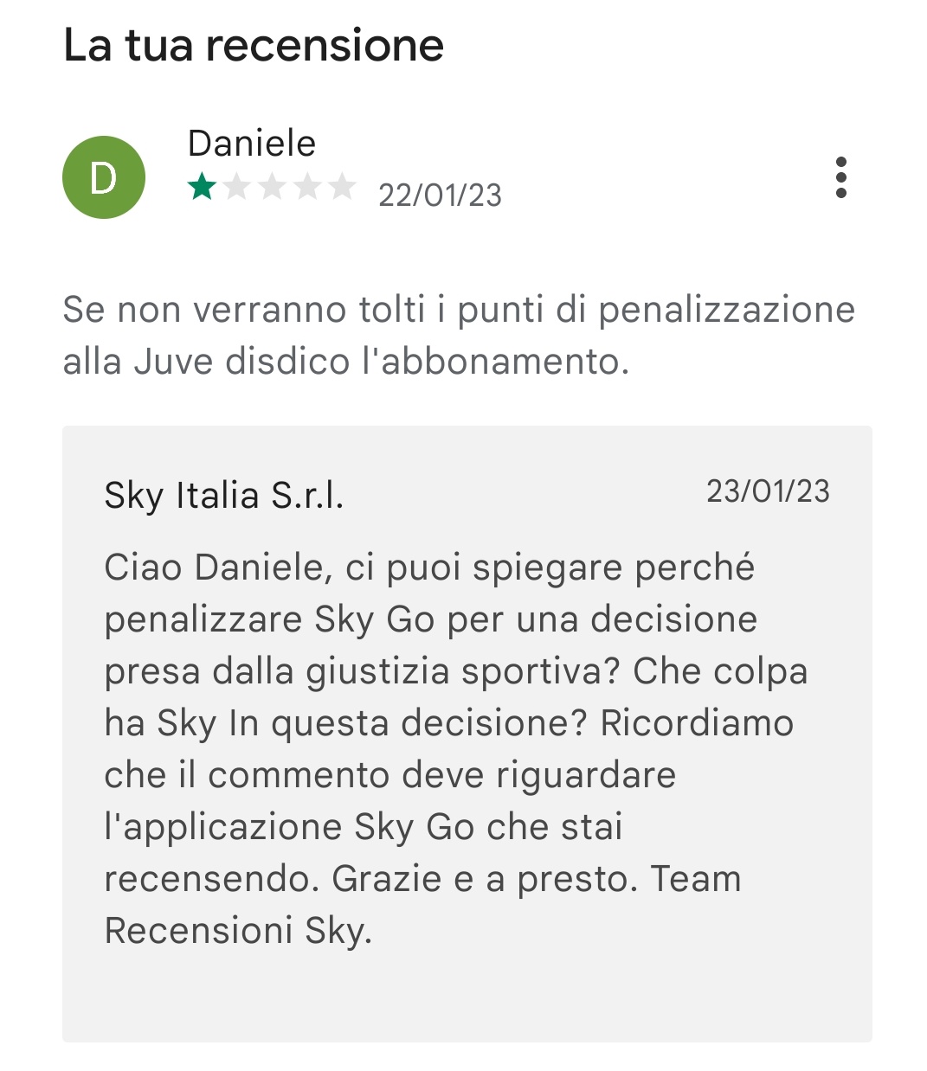This screenshot has width=927, height=1071.
Task: Tap the 'Recensioni Sky.' signature line
Action: pyautogui.click(x=238, y=931)
